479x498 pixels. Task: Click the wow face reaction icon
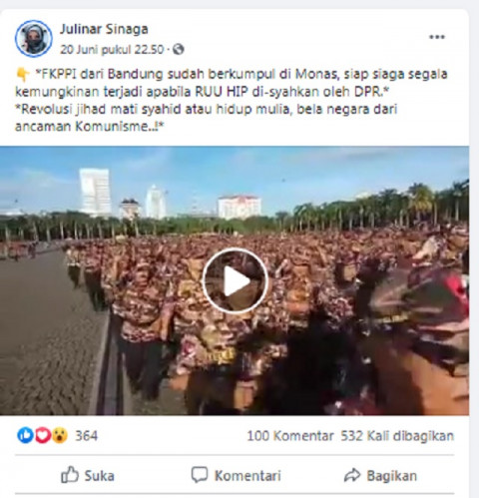[60, 435]
